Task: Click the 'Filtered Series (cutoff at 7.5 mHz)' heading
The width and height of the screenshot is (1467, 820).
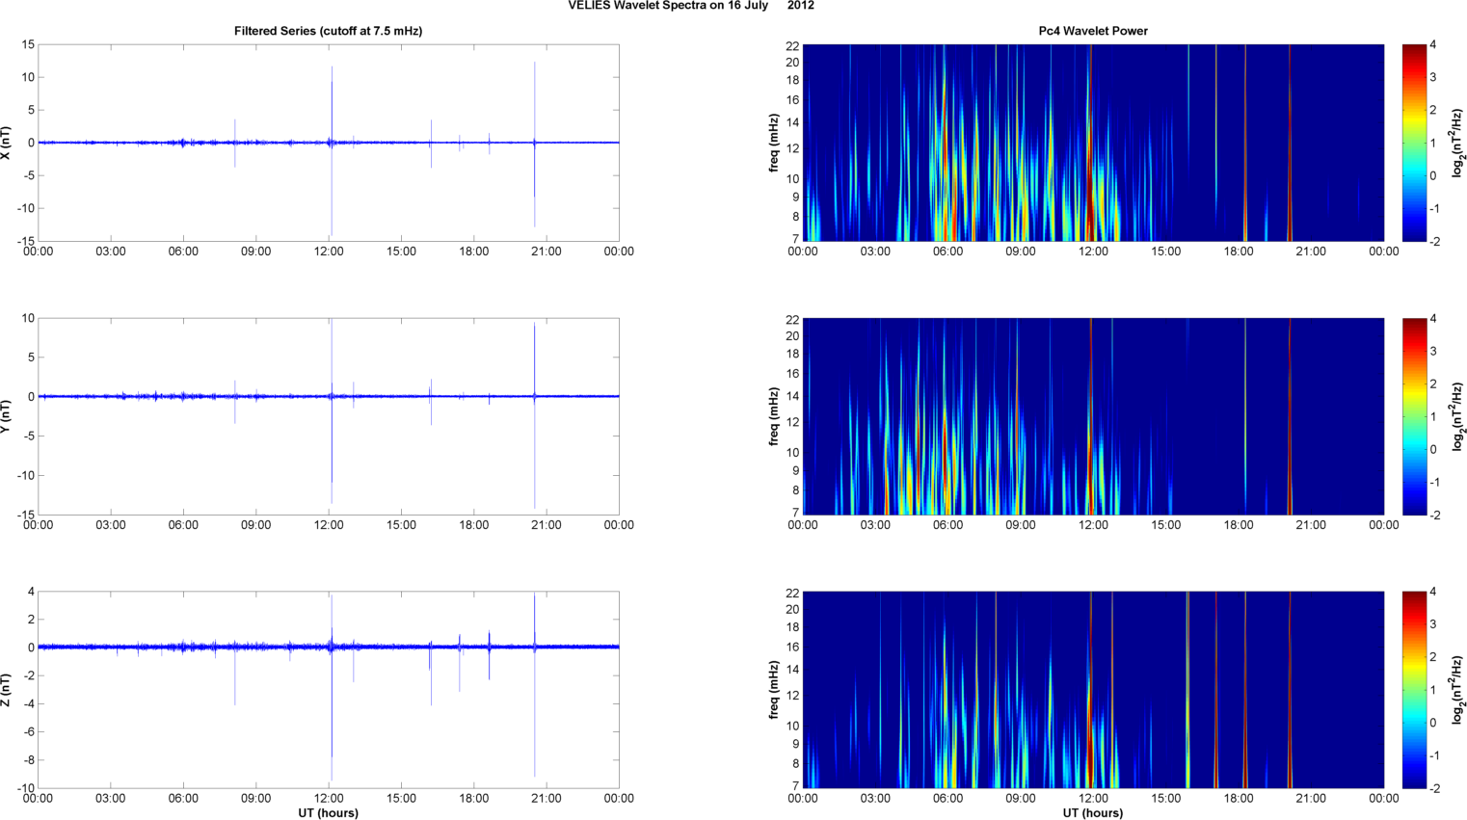Action: [x=328, y=31]
